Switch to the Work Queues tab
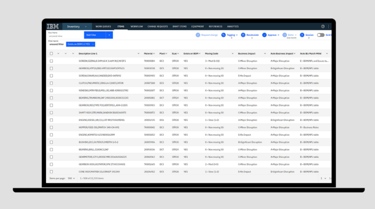 (x=103, y=26)
